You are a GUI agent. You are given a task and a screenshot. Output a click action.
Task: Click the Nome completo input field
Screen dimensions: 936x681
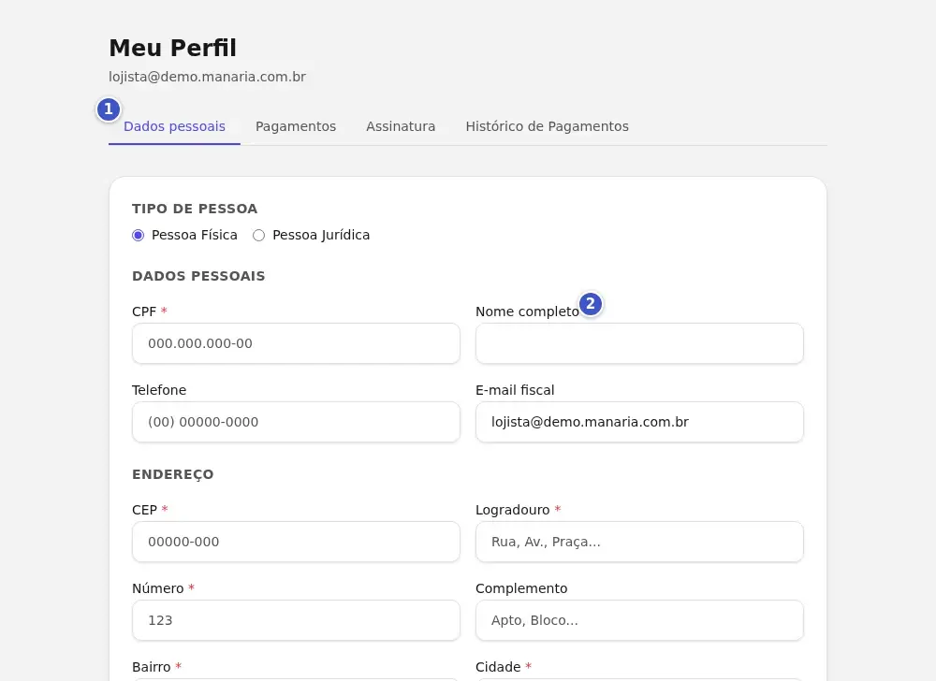tap(639, 343)
